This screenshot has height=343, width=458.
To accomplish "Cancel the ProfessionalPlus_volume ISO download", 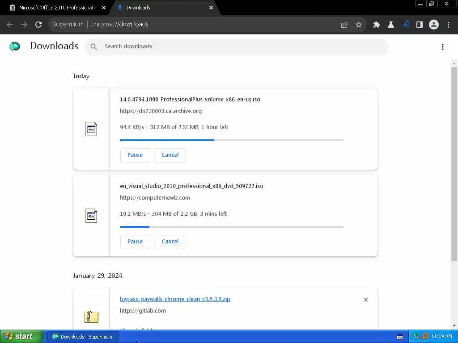I will [x=170, y=155].
